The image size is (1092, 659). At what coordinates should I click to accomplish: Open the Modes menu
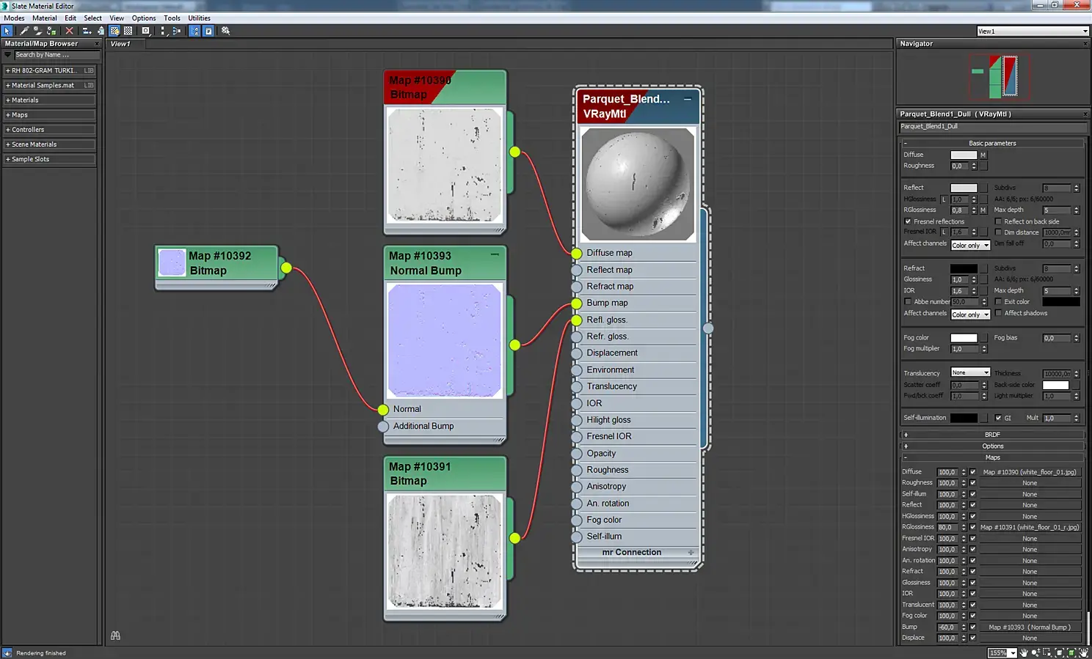(14, 18)
